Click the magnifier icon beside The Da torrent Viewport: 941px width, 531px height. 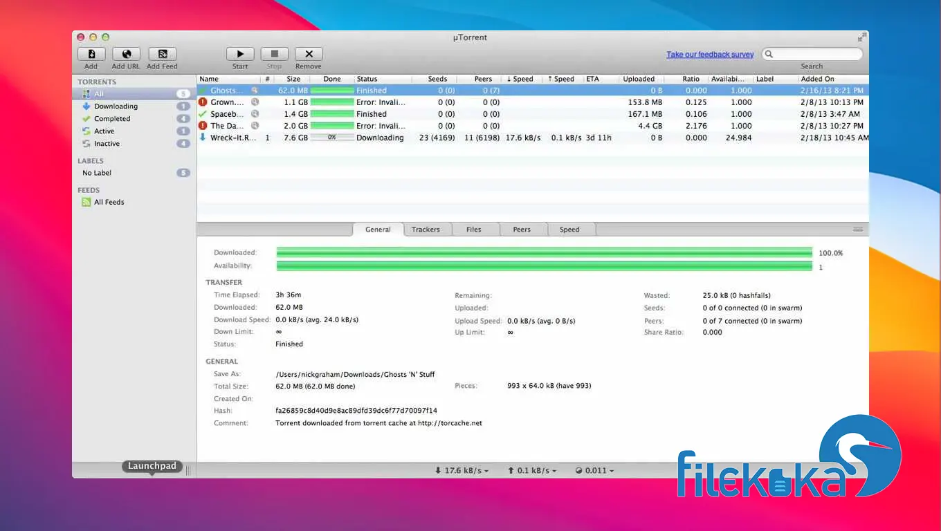point(255,126)
